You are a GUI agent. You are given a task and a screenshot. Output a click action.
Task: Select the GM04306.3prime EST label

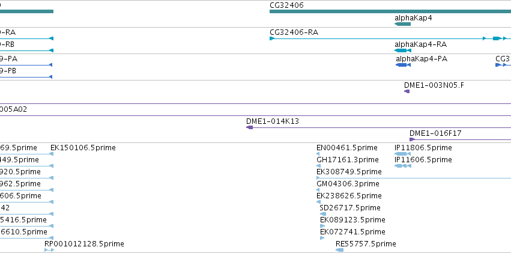point(348,184)
